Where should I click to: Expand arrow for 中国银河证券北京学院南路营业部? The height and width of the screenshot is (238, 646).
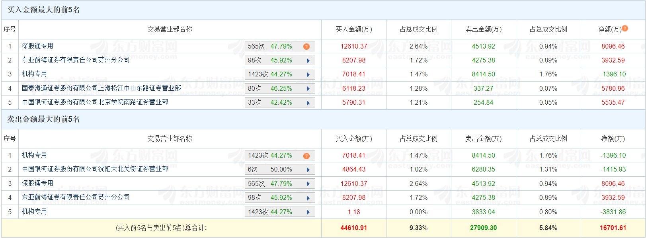308,103
